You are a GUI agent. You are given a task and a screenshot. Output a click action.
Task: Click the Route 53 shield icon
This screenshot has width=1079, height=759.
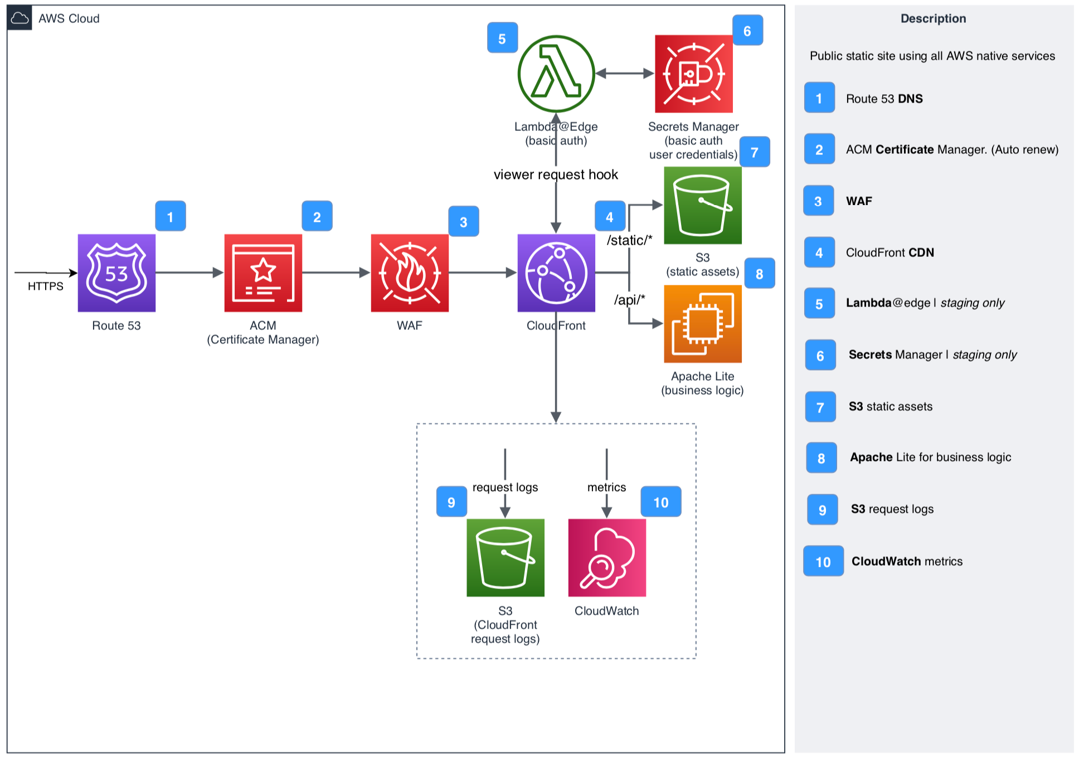click(116, 273)
